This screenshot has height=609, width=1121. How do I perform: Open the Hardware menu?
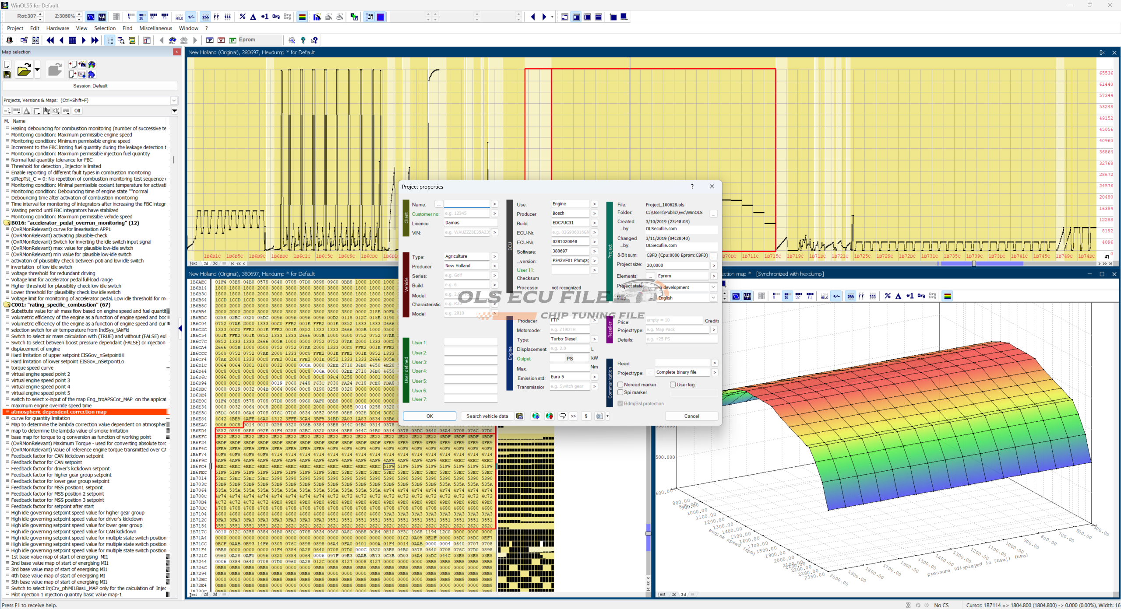57,28
